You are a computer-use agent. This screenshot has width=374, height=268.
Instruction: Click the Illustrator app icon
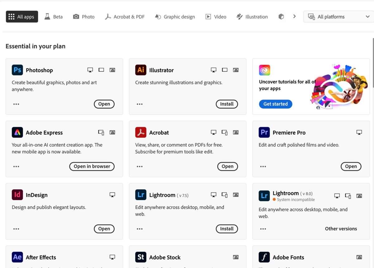tap(141, 70)
